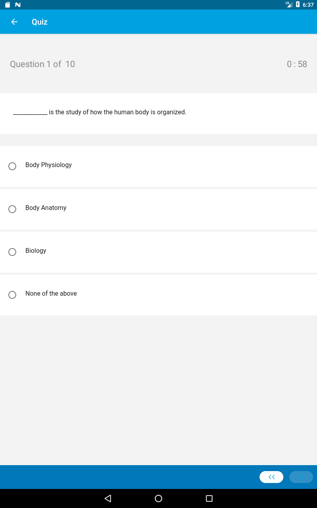
Task: Tap the Android back navigation triangle
Action: (x=108, y=498)
